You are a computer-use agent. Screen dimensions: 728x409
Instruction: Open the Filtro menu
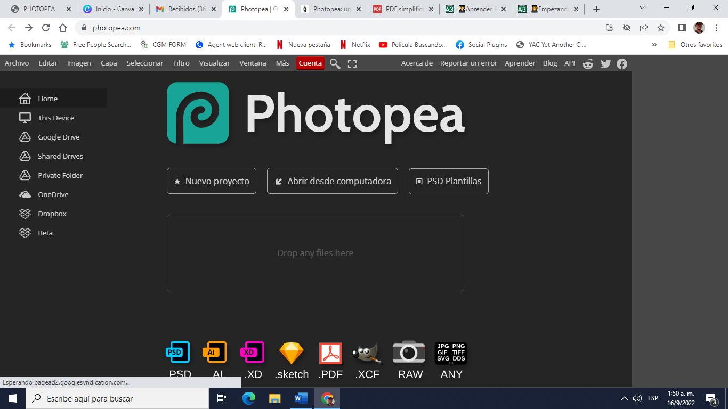point(181,63)
